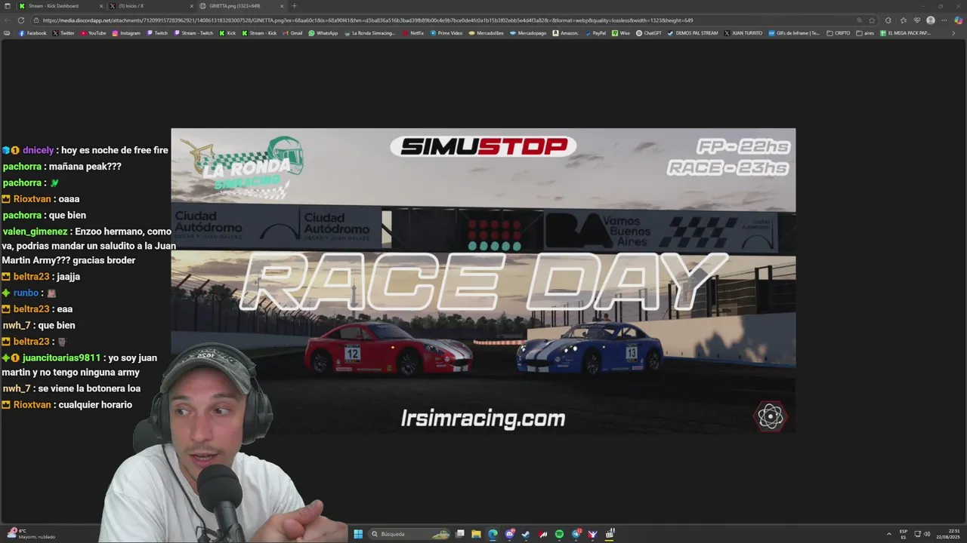Open the GIFs de Inframe bookmark
Viewport: 967px width, 543px height.
pyautogui.click(x=794, y=33)
